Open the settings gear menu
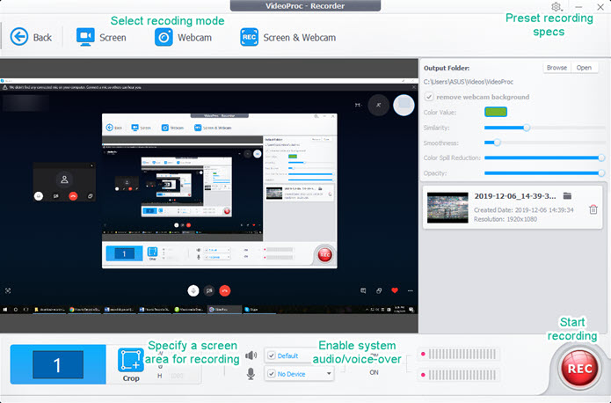The width and height of the screenshot is (611, 403). 556,7
